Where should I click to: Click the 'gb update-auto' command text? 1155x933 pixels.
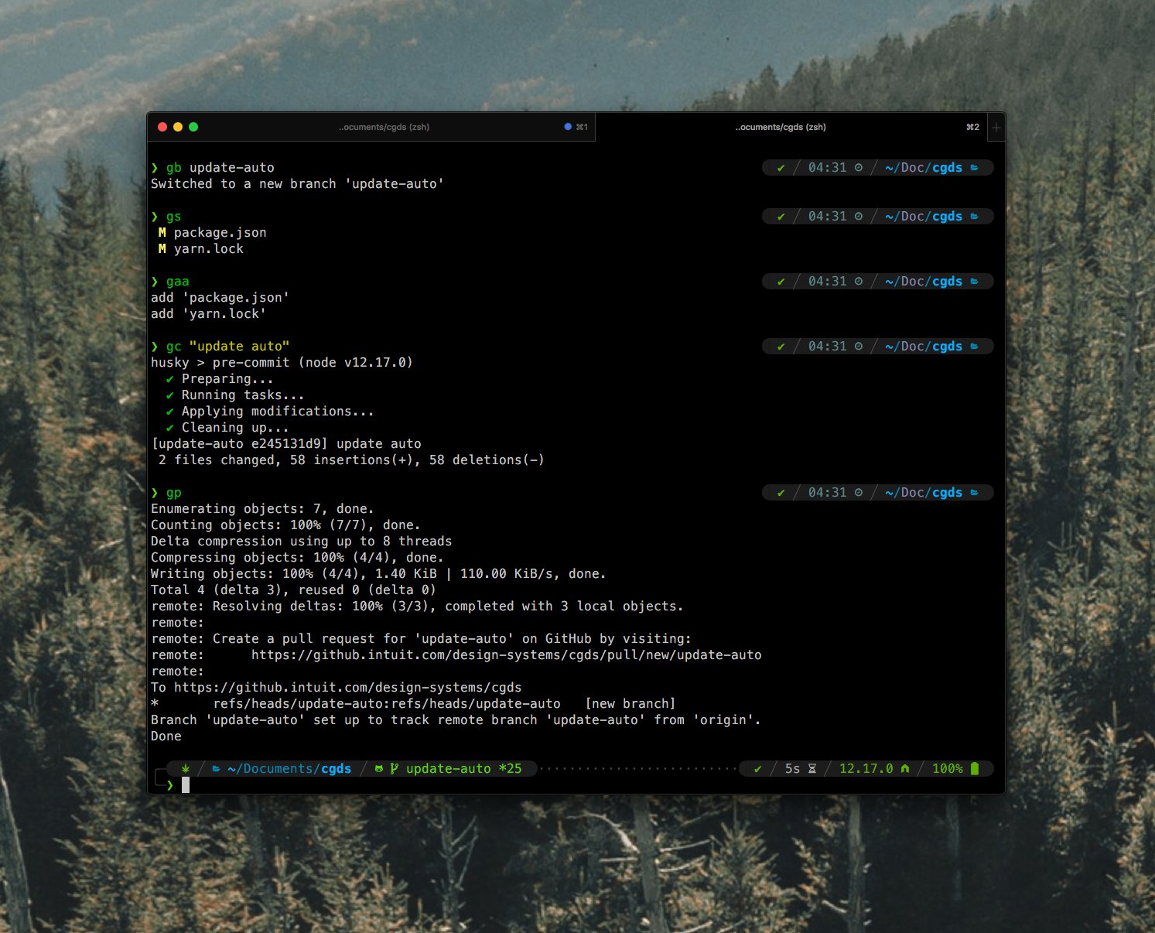(220, 167)
